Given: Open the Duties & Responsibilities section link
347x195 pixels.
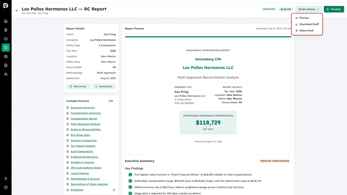Looking at the screenshot, I should click(x=86, y=130).
